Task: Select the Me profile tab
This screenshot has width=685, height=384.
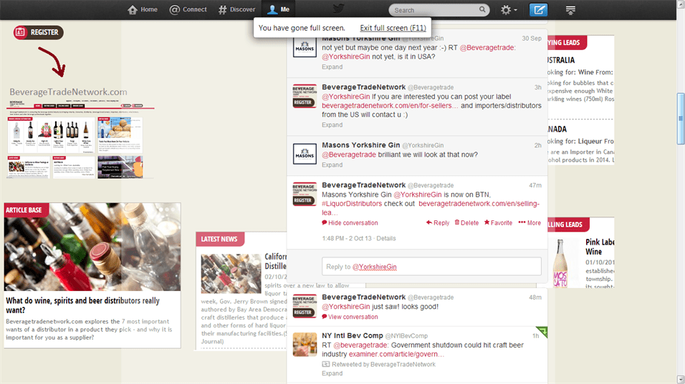Action: pyautogui.click(x=278, y=9)
